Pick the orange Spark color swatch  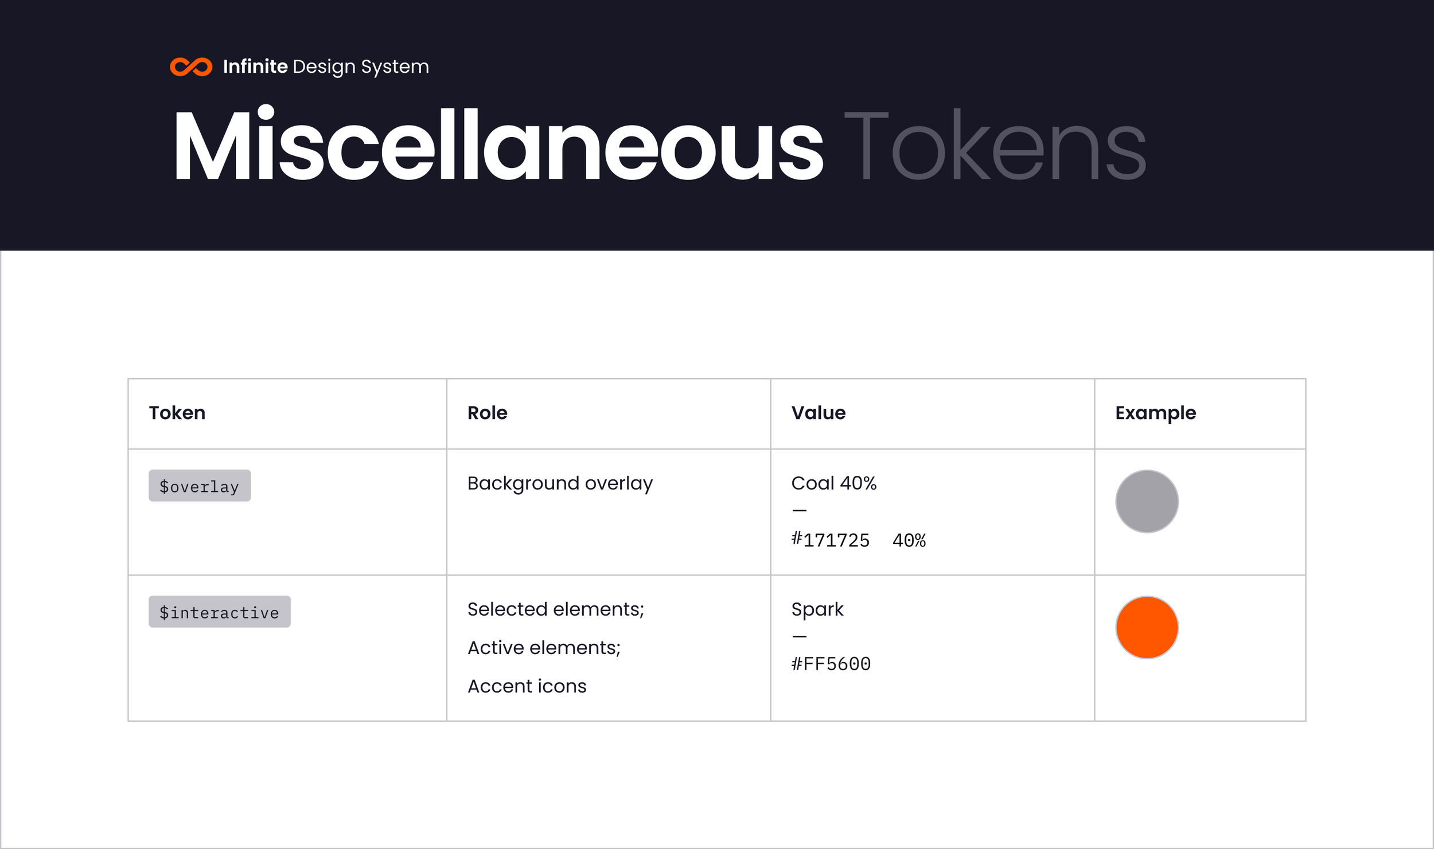1147,628
